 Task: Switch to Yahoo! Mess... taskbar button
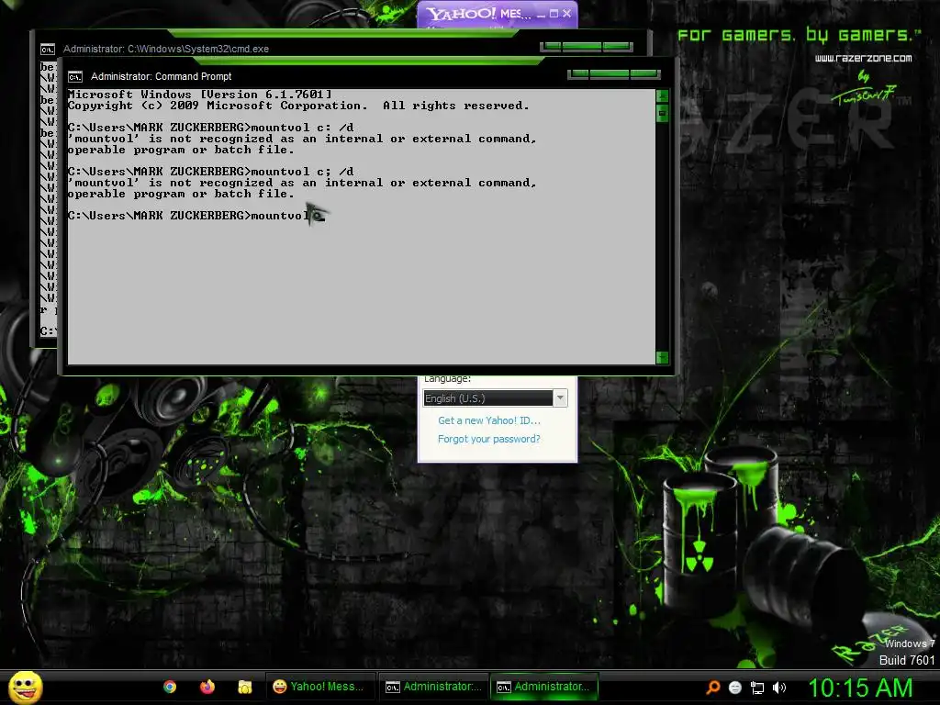point(319,687)
